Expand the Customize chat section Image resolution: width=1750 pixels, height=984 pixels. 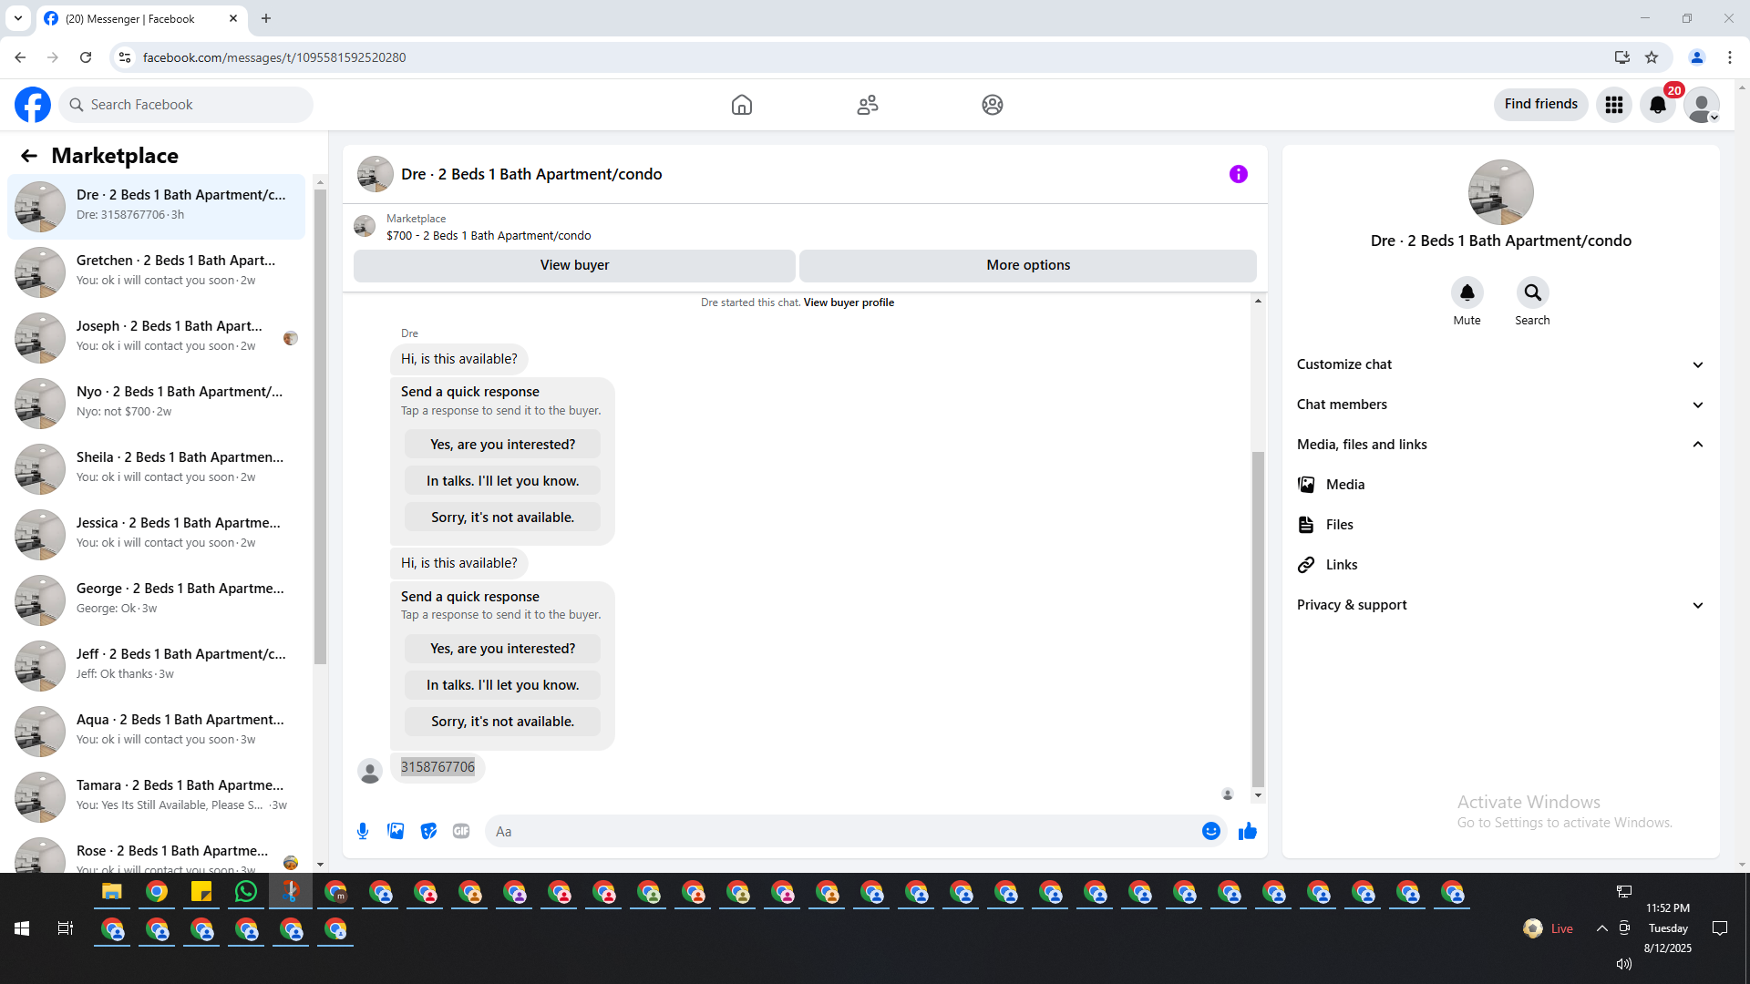[1500, 364]
